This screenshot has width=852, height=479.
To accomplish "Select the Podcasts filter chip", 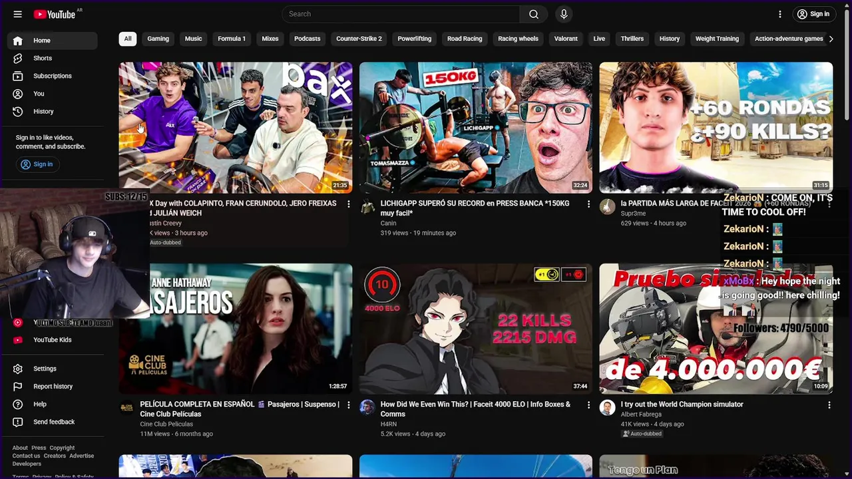I will tap(308, 39).
